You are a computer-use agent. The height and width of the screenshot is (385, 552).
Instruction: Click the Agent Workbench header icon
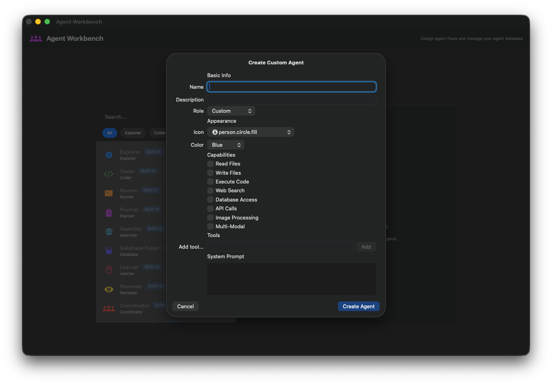pyautogui.click(x=36, y=38)
